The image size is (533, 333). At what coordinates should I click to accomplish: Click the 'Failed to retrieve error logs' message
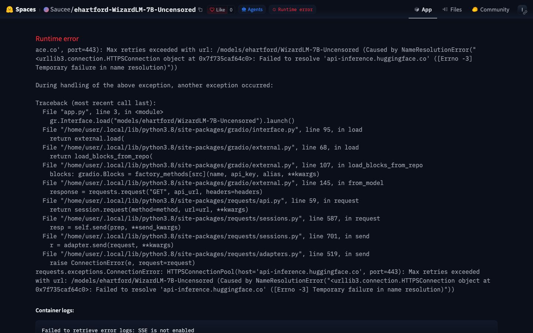click(118, 330)
